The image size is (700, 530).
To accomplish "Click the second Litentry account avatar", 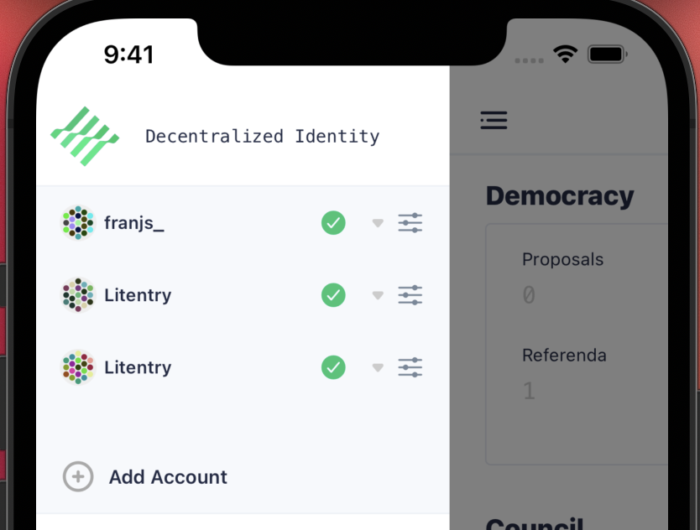I will click(77, 366).
